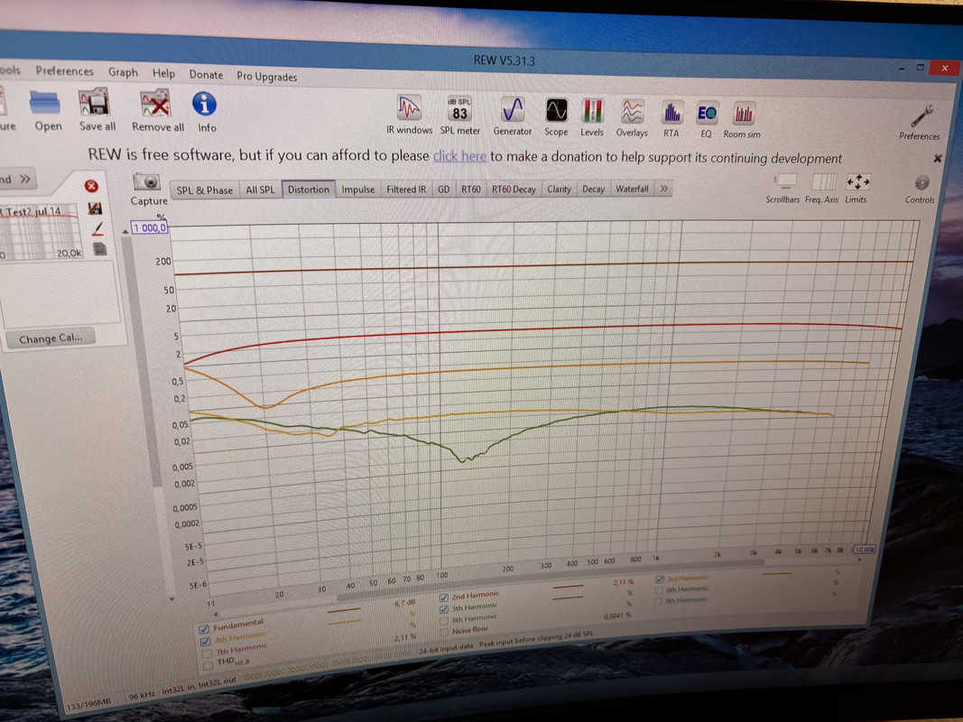
Task: Change measurement trace colour pen icon
Action: click(97, 229)
